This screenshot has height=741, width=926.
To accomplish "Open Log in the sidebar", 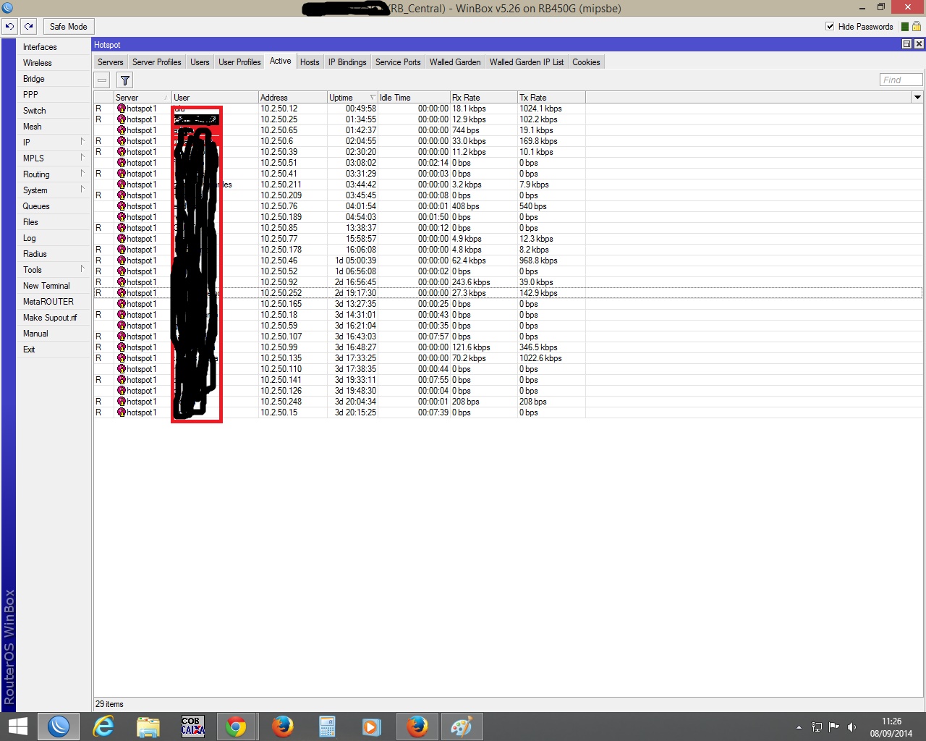I will coord(54,238).
